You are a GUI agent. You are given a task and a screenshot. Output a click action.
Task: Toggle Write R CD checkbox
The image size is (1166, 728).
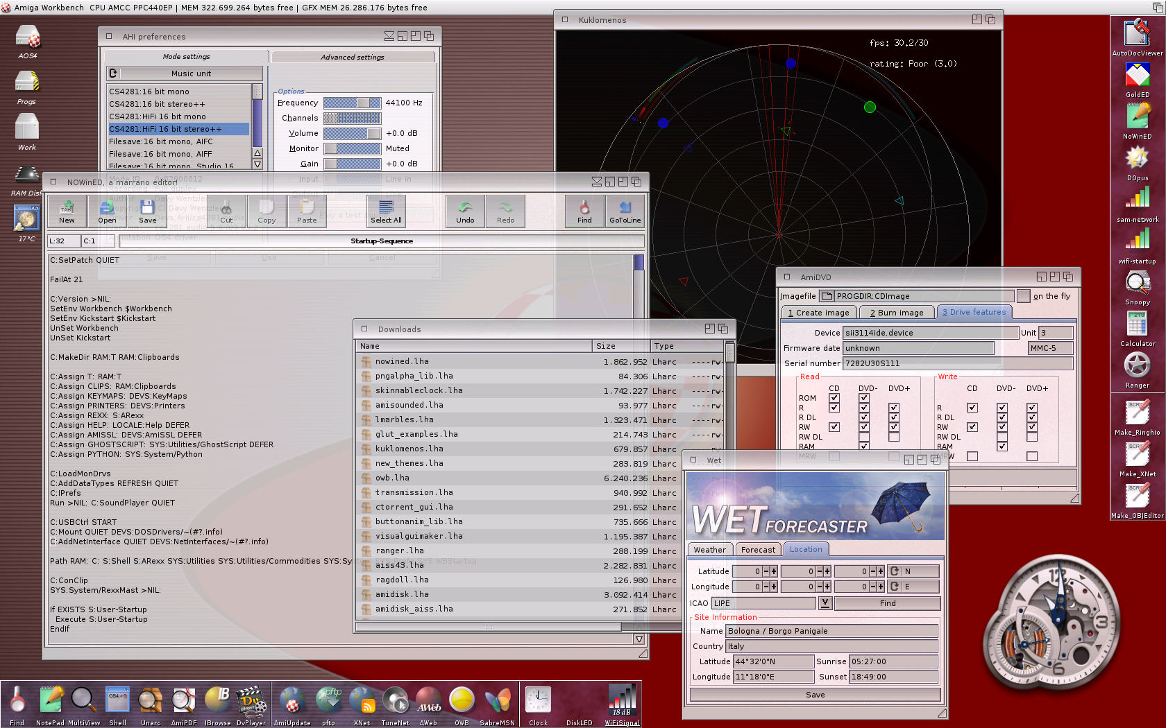972,408
